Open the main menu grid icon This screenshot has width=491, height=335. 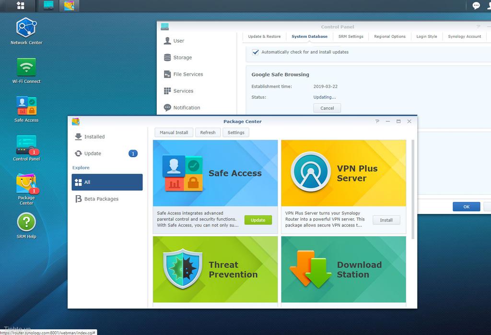pos(21,5)
